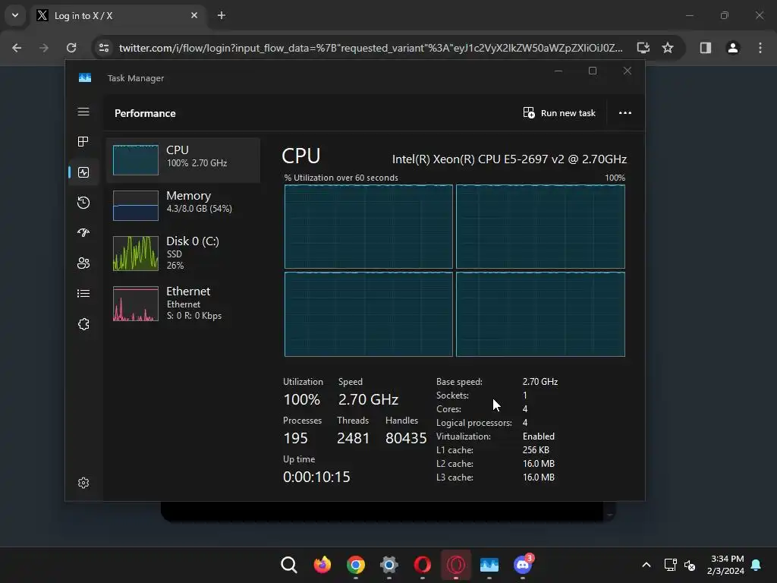This screenshot has height=583, width=777.
Task: Click the Processes count 195
Action: [295, 438]
